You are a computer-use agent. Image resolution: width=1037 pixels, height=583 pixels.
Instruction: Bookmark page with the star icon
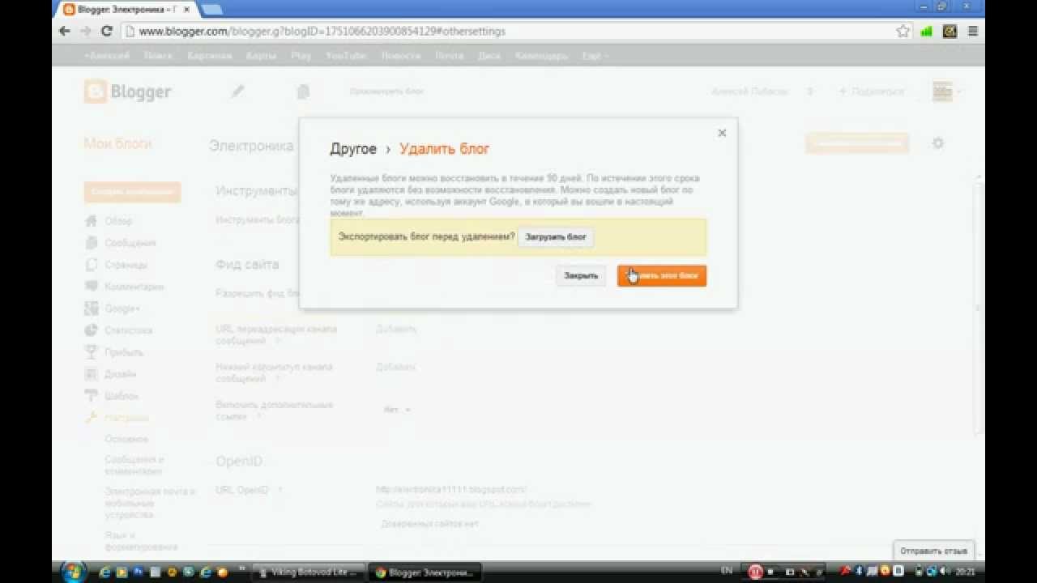click(903, 31)
